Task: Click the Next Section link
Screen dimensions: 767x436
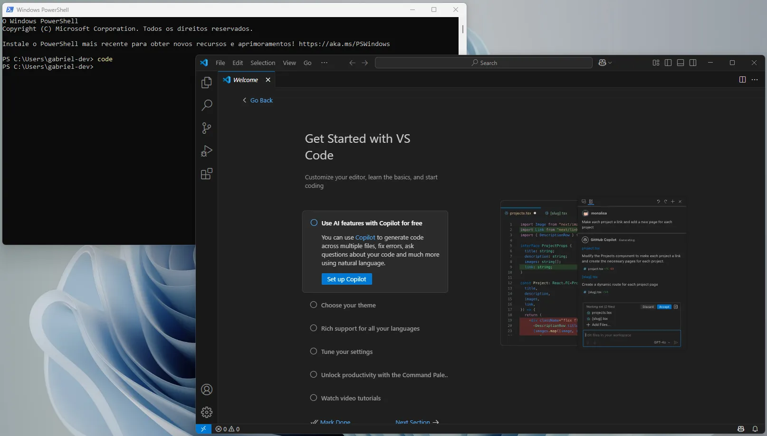Action: coord(417,421)
